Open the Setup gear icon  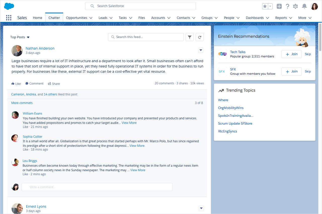296,6
